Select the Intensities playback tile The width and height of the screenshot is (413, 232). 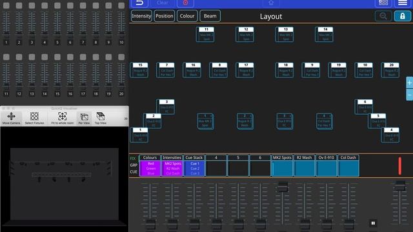pos(172,166)
